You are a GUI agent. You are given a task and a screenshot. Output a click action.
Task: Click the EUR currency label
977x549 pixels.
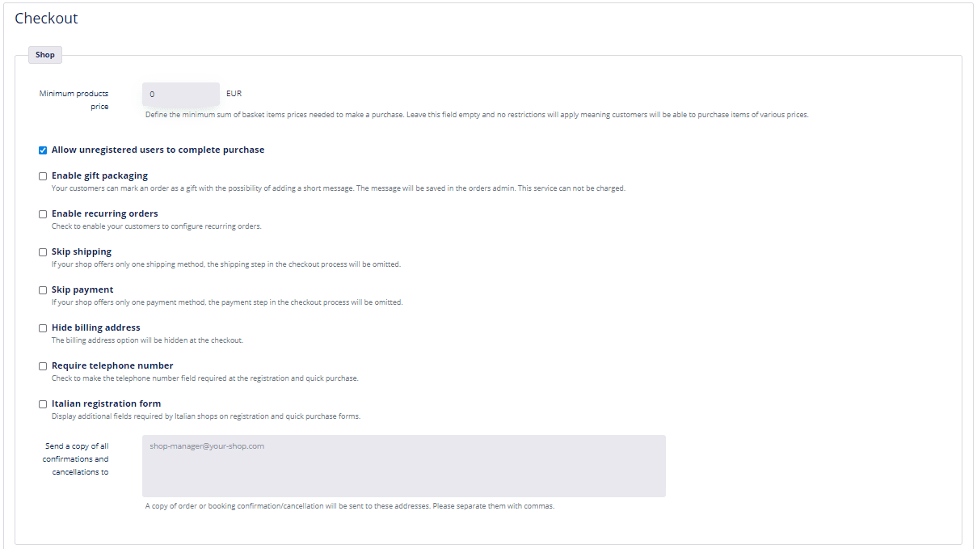coord(234,94)
